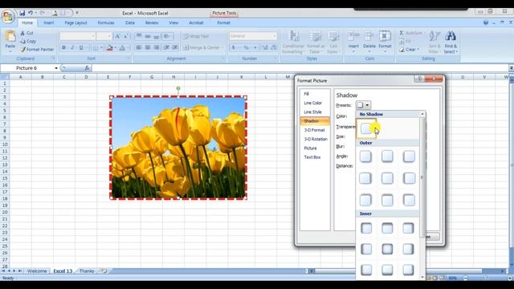
Task: Apply font color
Action: (122, 48)
